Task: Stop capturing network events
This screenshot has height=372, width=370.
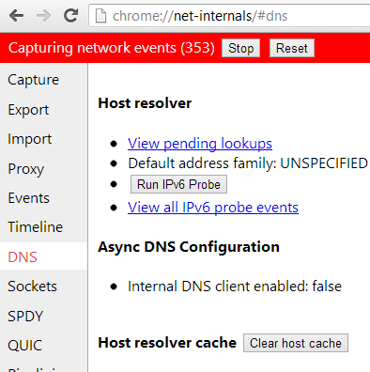Action: (240, 48)
